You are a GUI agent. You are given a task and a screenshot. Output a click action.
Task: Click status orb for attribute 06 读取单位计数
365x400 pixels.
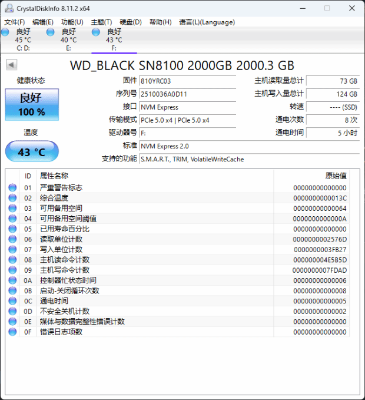point(12,239)
